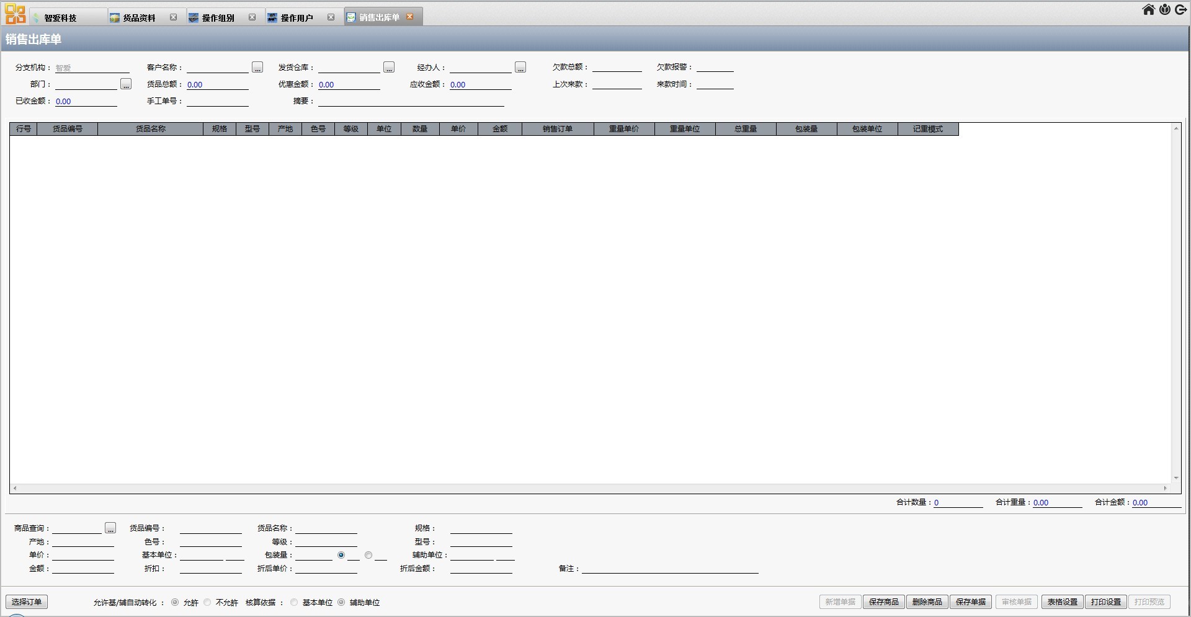Screen dimensions: 1191x617
Task: Click the 包装单位 column header
Action: coord(867,129)
